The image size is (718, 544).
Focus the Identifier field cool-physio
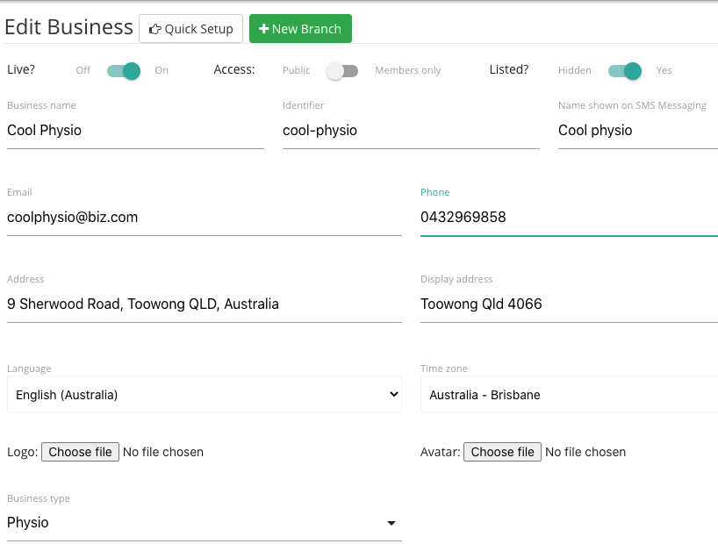coord(411,131)
